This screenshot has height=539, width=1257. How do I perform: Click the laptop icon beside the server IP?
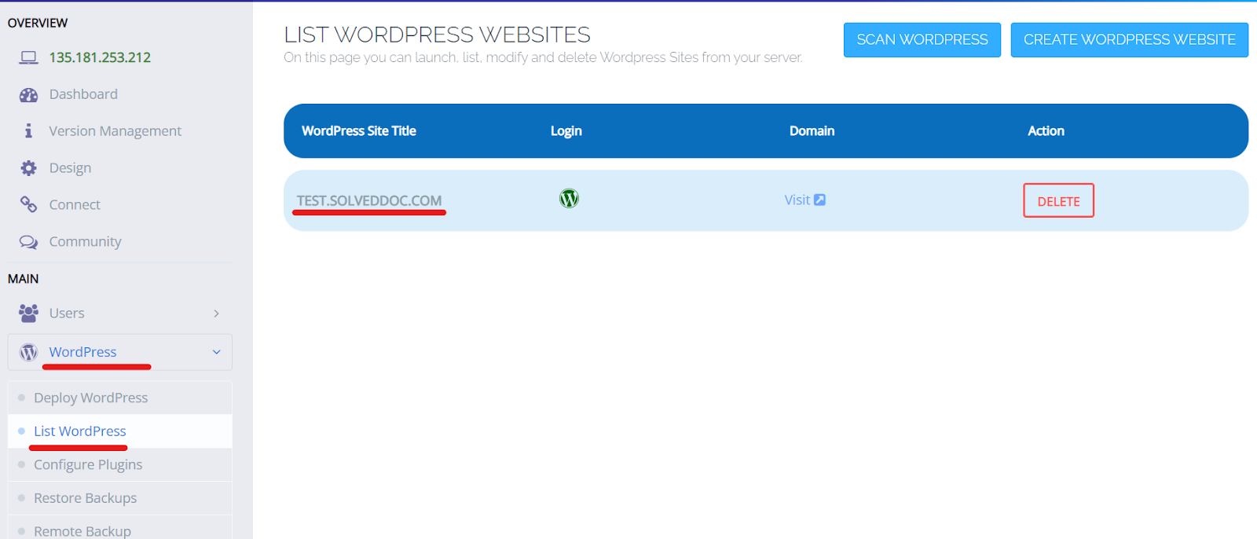tap(28, 57)
